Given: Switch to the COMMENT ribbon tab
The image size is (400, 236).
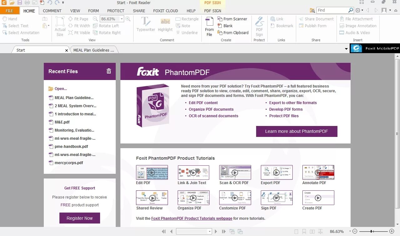Looking at the screenshot, I should tap(52, 11).
